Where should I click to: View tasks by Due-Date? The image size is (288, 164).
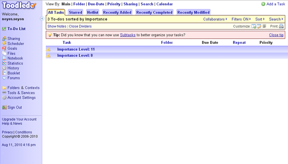96,4
